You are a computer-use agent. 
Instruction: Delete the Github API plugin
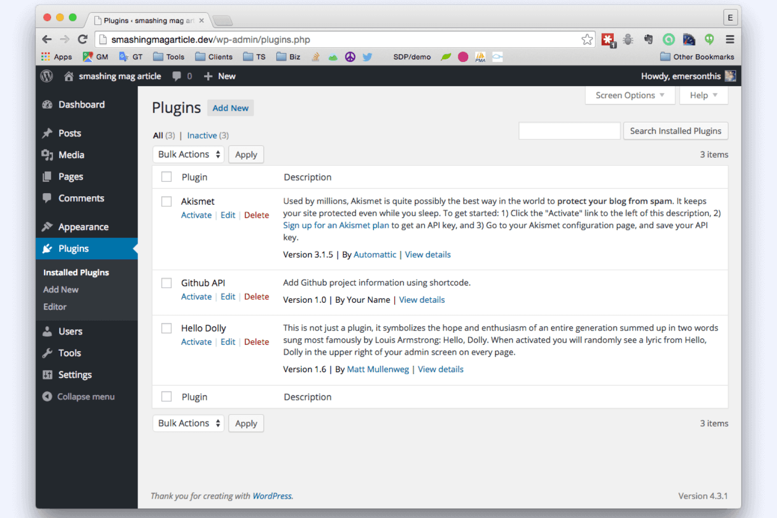tap(257, 297)
